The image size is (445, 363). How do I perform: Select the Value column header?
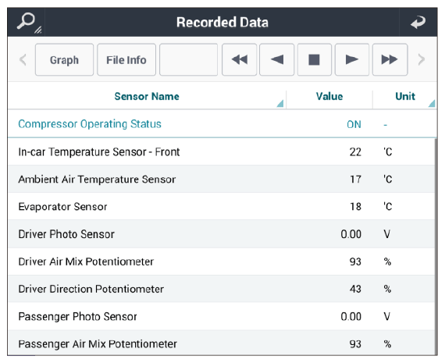(329, 96)
